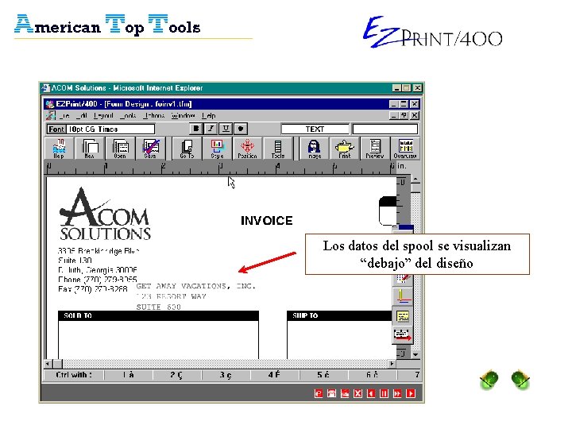
Task: Click the red fast-forward icon in bottom bar
Action: (x=397, y=393)
